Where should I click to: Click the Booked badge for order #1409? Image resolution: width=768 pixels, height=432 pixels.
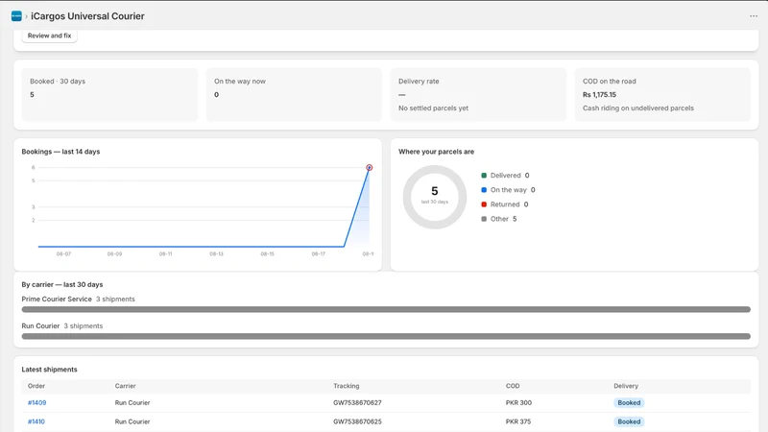(629, 402)
